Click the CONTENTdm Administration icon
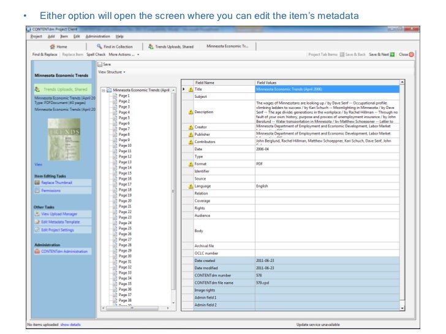446x334 pixels. (37, 251)
